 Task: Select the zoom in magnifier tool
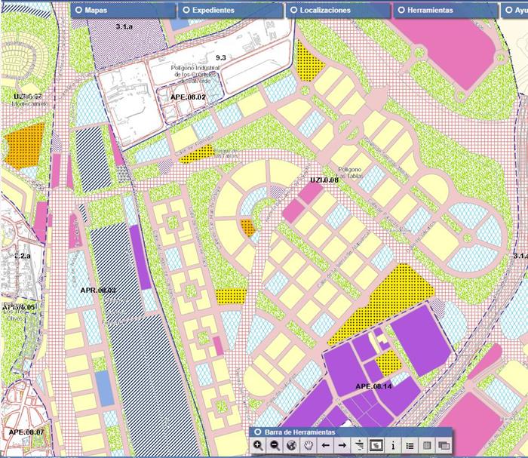pyautogui.click(x=259, y=445)
